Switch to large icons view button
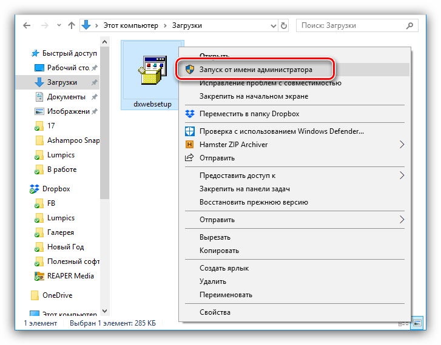This screenshot has height=345, width=441. pyautogui.click(x=417, y=323)
